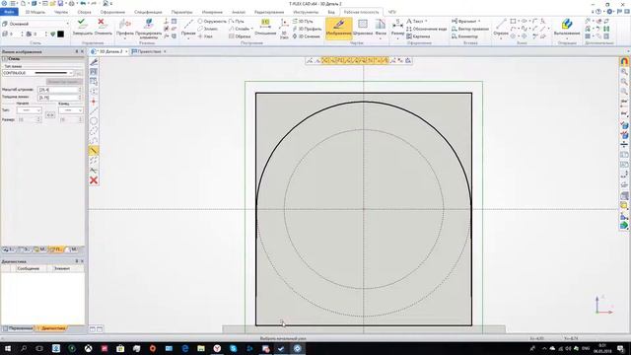The width and height of the screenshot is (631, 355).
Task: Click the swap start/end arrows button
Action: click(50, 115)
